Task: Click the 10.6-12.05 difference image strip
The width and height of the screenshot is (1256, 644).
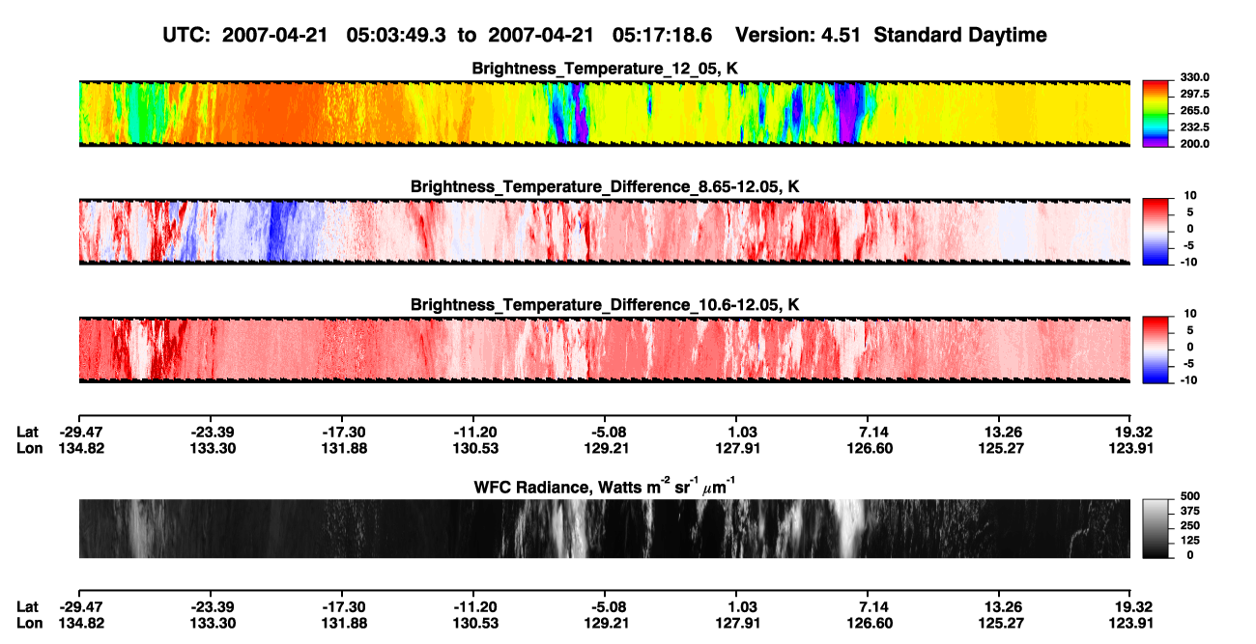Action: coord(605,349)
